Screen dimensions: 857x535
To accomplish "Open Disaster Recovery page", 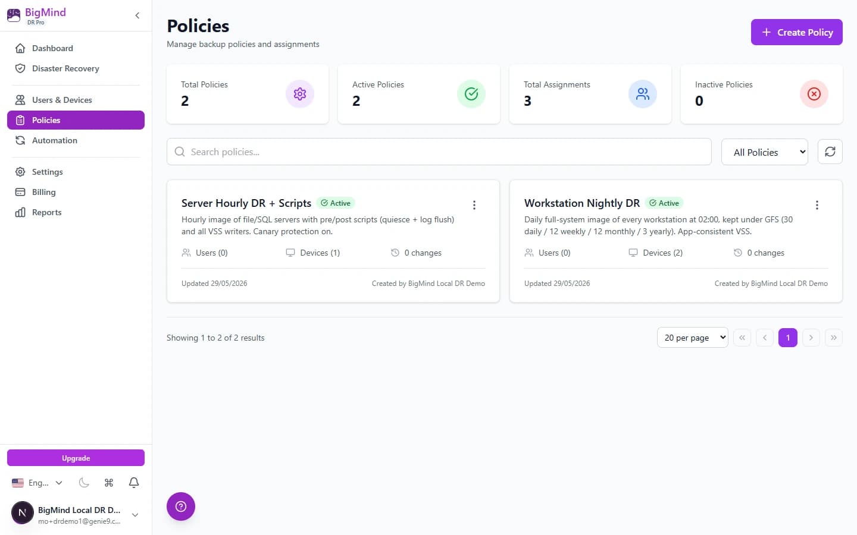I will pos(76,68).
